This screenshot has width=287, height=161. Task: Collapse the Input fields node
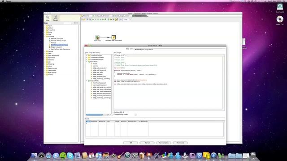point(87,62)
